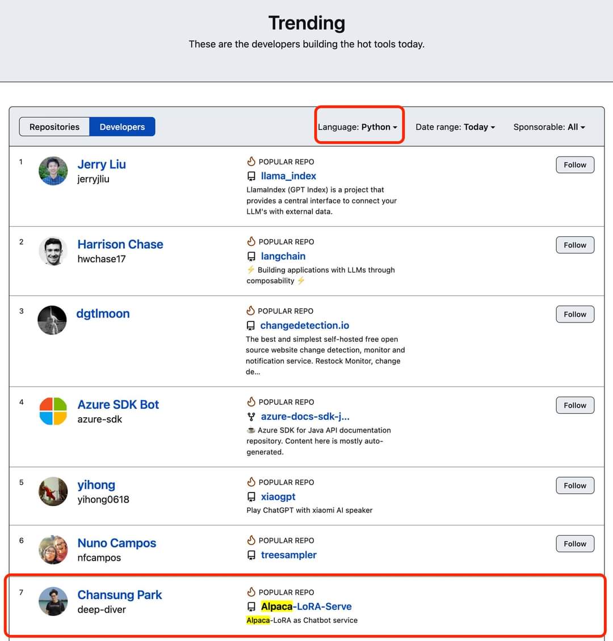Viewport: 613px width, 641px height.
Task: Open the Language: Python dropdown
Action: [x=358, y=127]
